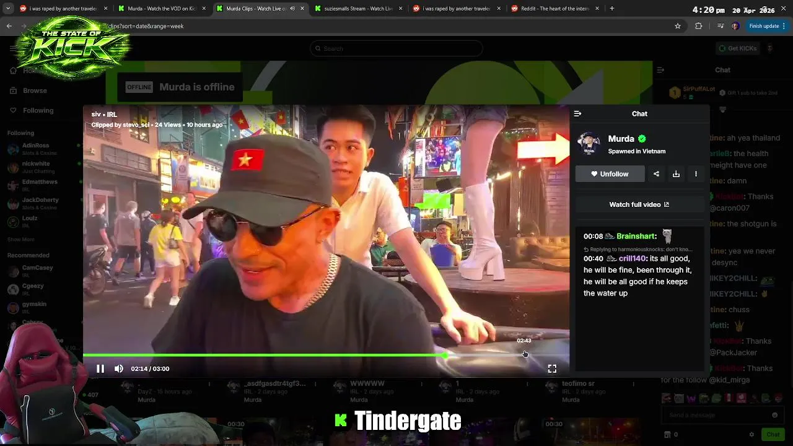The width and height of the screenshot is (793, 446).
Task: Open 'teofimo sr' clip card options
Action: click(633, 384)
